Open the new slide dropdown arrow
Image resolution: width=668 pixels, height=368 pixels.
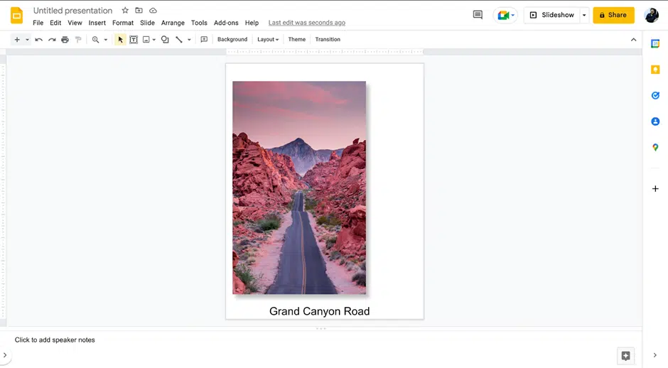coord(27,40)
